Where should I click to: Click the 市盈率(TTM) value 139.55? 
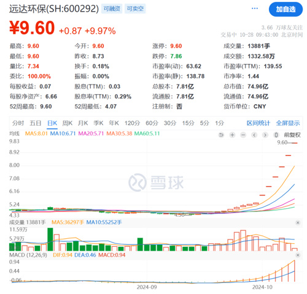pyautogui.click(x=273, y=66)
